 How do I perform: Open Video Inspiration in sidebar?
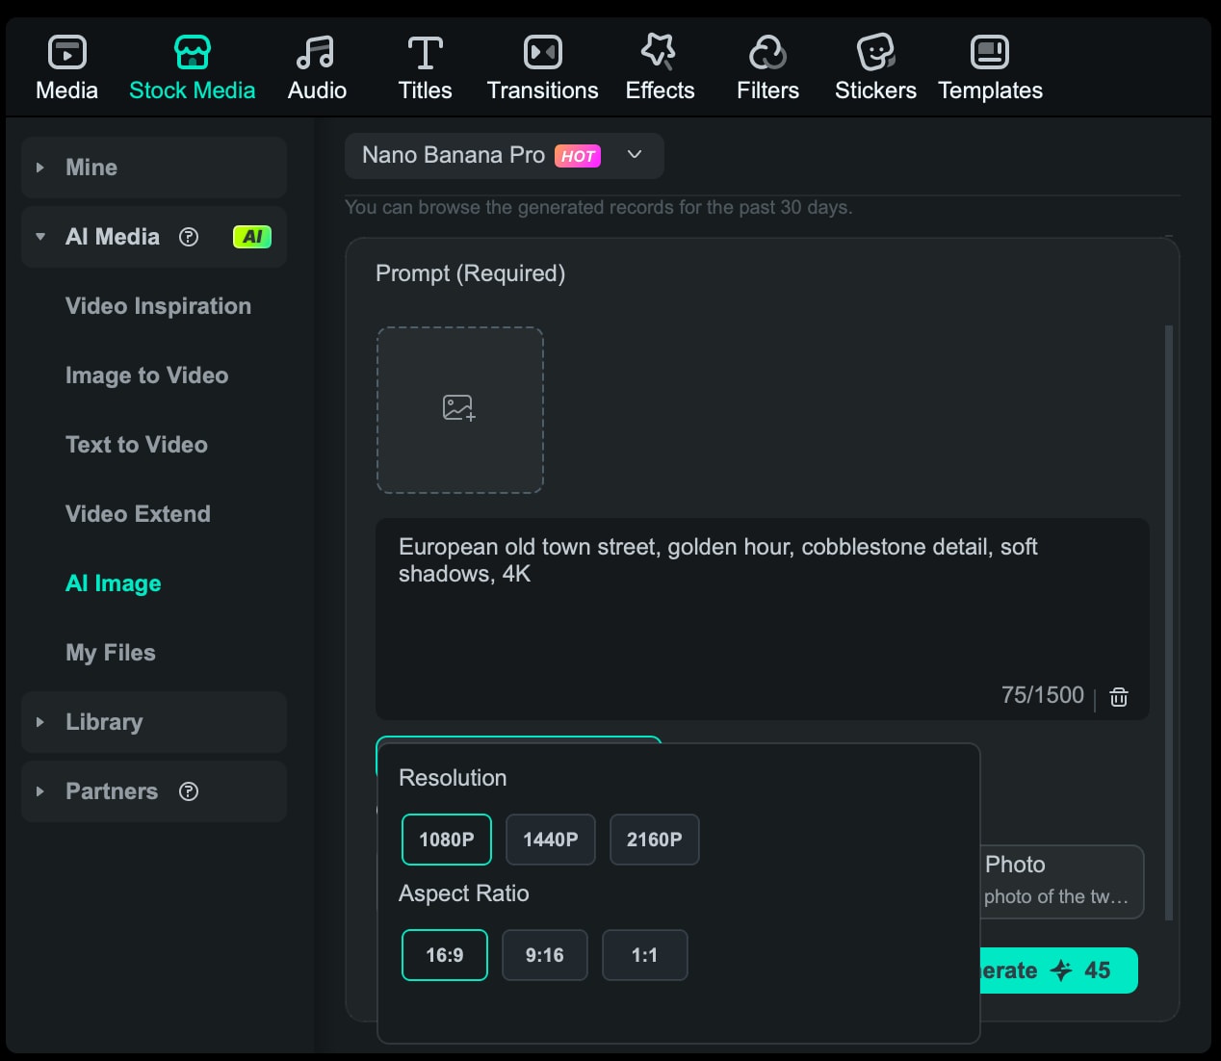tap(158, 306)
